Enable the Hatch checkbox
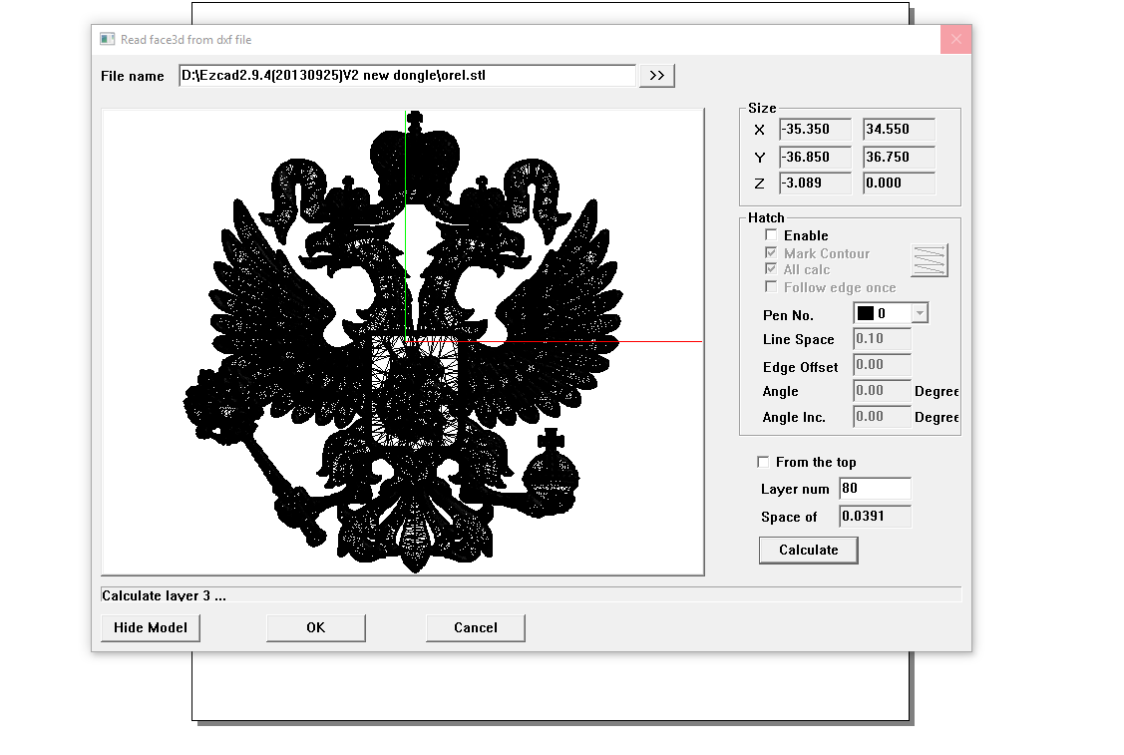Viewport: 1124px width, 755px height. (771, 235)
